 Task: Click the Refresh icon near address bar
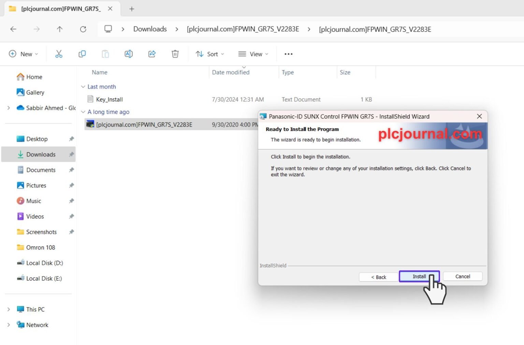point(83,29)
